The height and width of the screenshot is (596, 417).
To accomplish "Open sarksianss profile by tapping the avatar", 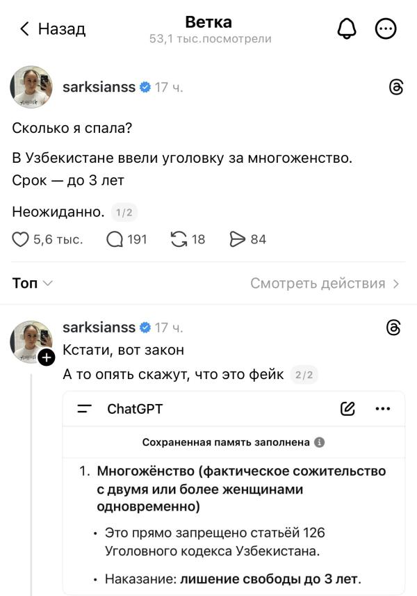I will [x=31, y=87].
